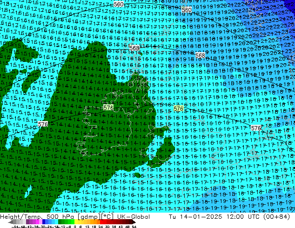The height and width of the screenshot is (228, 295).
Task: Select the '500 hPa' level label
Action: tap(60, 217)
